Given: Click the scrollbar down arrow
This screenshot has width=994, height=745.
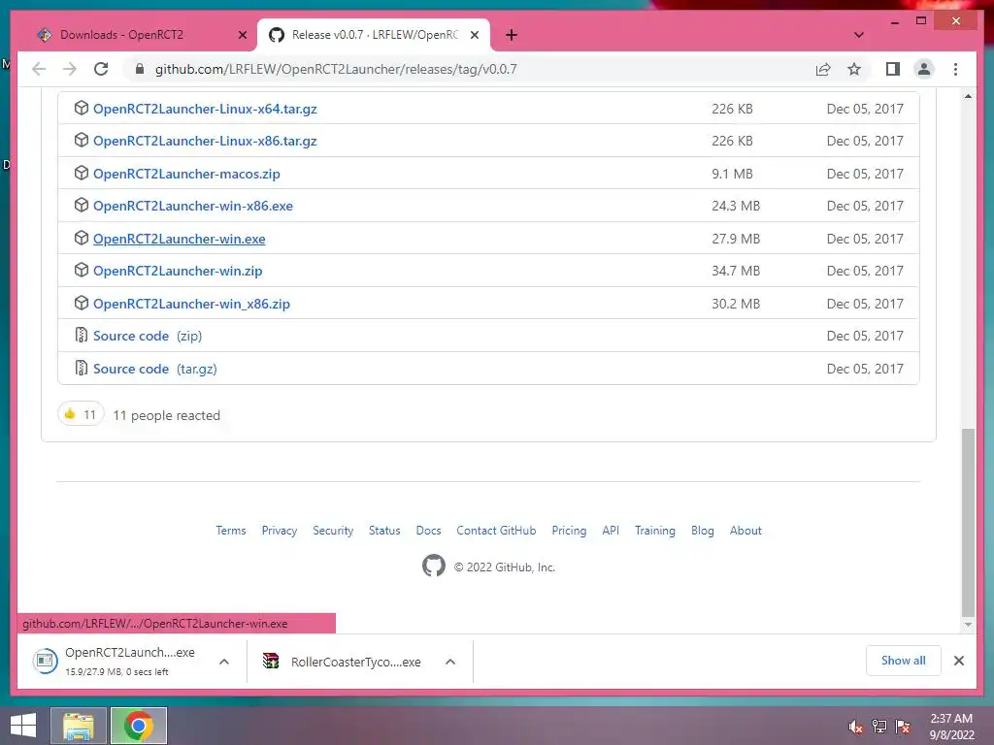Looking at the screenshot, I should [968, 625].
